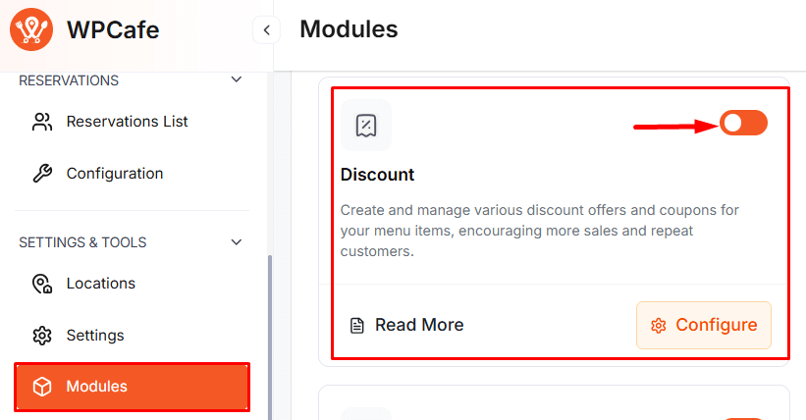Toggle the switch on the second module card
806x420 pixels.
pos(743,419)
